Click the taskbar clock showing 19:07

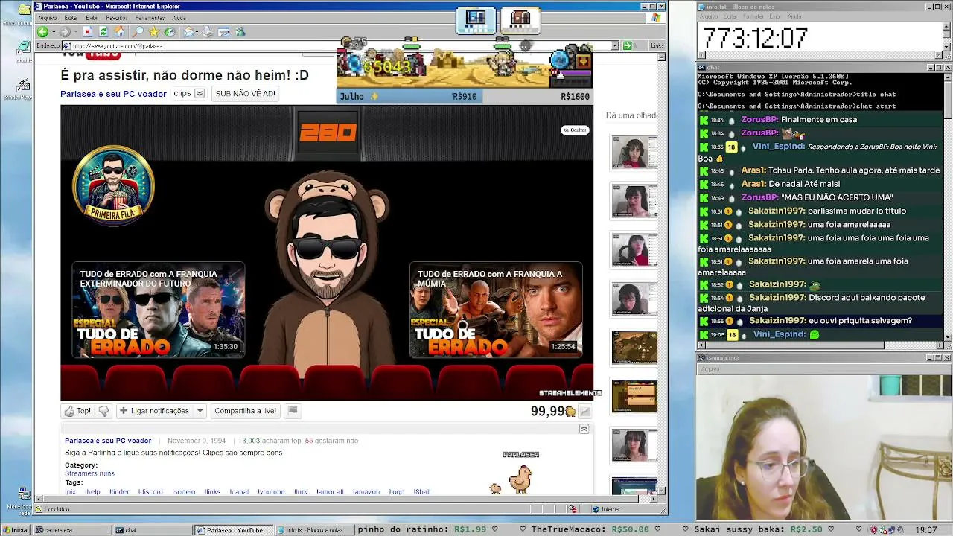pyautogui.click(x=926, y=530)
